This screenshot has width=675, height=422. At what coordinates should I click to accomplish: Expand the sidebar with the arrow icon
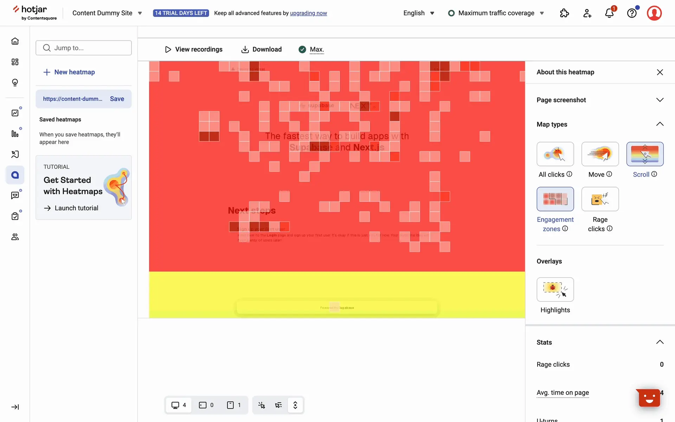pyautogui.click(x=15, y=407)
